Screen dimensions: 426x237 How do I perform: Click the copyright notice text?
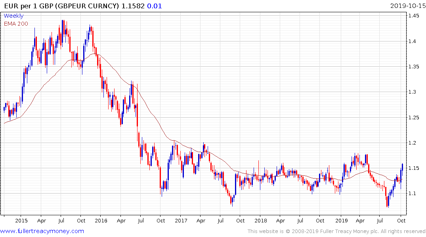point(336,231)
